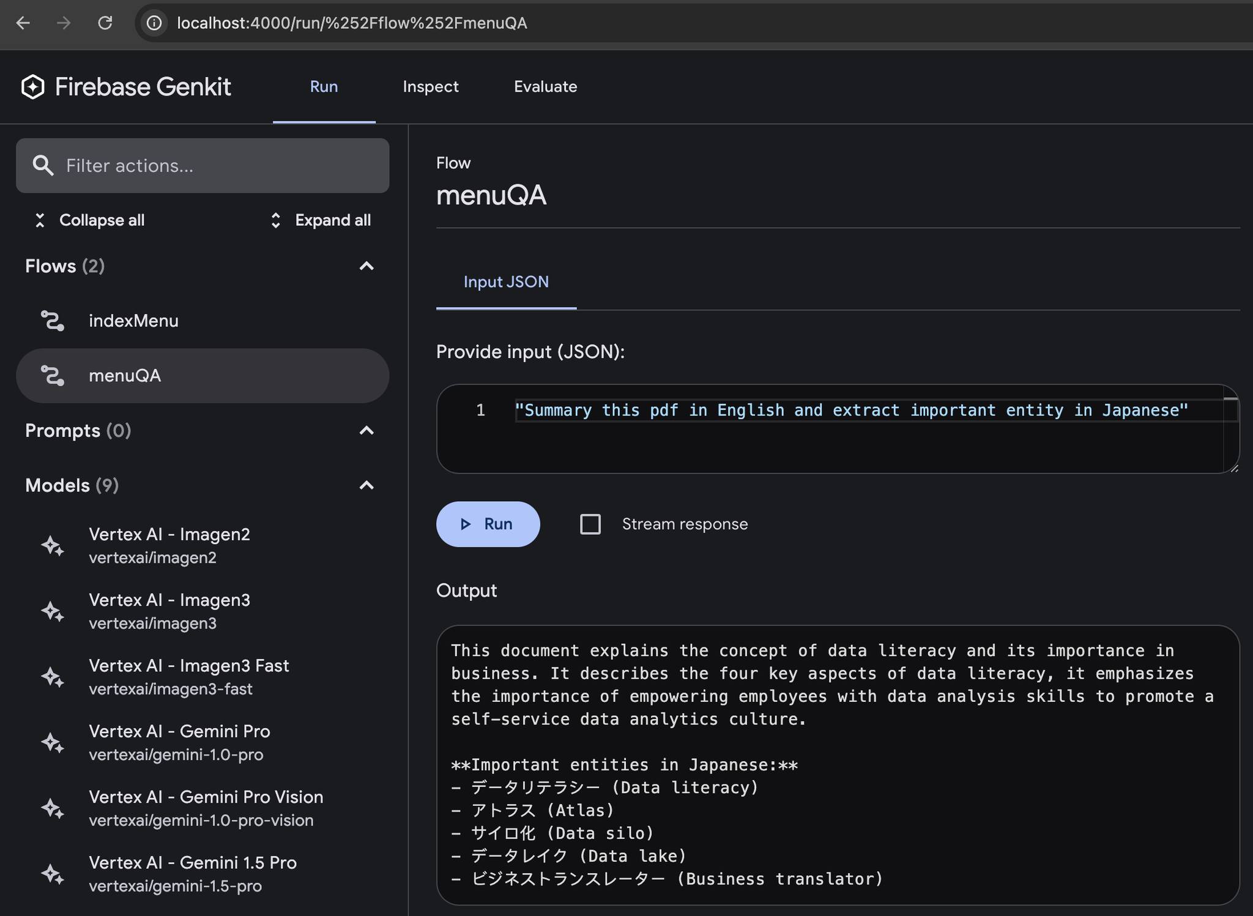Click the search magnifier icon in the filter box
This screenshot has height=916, width=1253.
click(43, 165)
